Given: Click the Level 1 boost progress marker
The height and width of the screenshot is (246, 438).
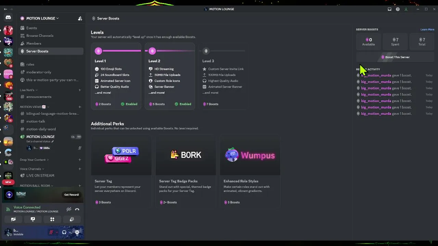Looking at the screenshot, I should tap(99, 51).
